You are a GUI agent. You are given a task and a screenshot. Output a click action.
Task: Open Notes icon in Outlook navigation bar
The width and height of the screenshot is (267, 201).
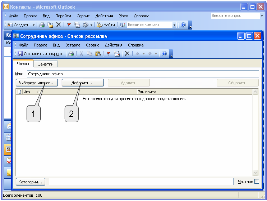9,172
